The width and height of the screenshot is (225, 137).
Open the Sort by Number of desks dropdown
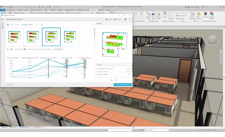click(30, 25)
